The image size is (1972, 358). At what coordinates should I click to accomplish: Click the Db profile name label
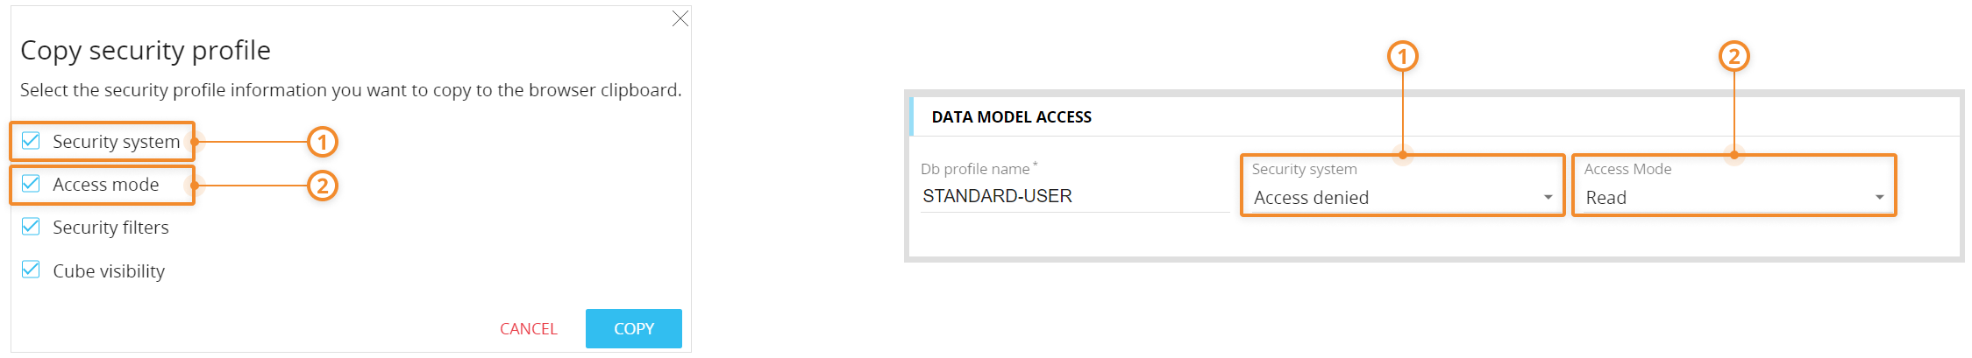pos(975,169)
